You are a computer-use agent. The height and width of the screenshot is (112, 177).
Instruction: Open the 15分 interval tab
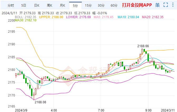pyautogui.click(x=88, y=5)
